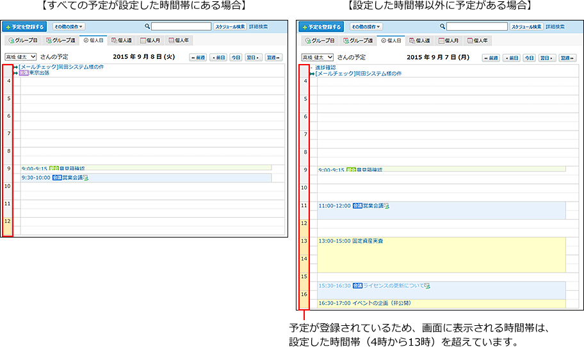Select the 個人年 tab in the left calendar
Image resolution: width=584 pixels, height=347 pixels.
coord(178,40)
